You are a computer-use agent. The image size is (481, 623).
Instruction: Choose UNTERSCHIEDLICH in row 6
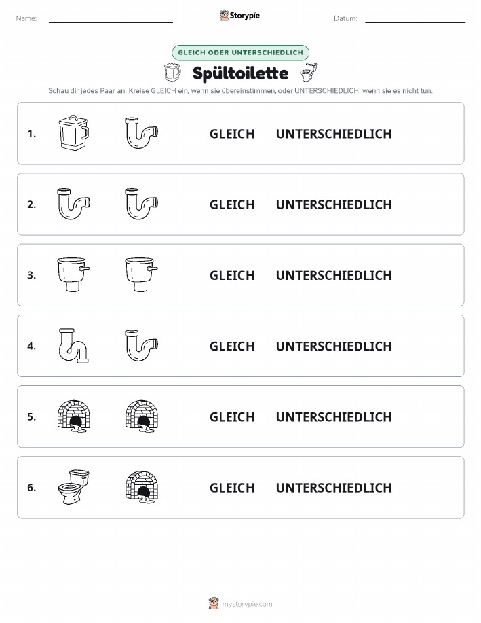point(334,488)
